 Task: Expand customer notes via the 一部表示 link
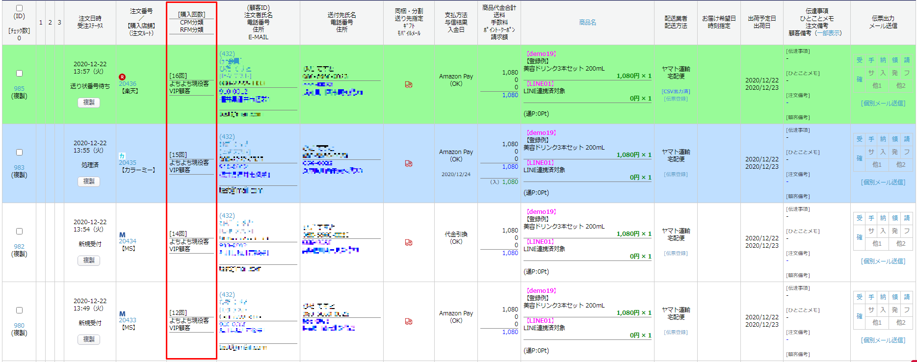(x=828, y=33)
